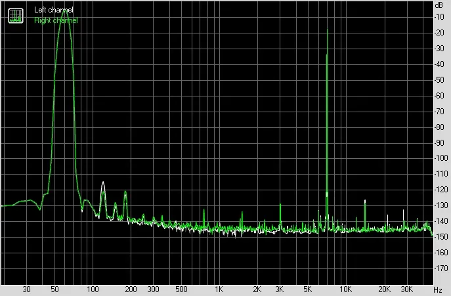
Task: Click the "-100" dB axis value
Action: click(x=441, y=158)
